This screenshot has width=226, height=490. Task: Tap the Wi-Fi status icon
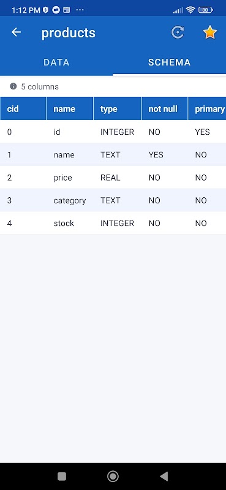190,10
